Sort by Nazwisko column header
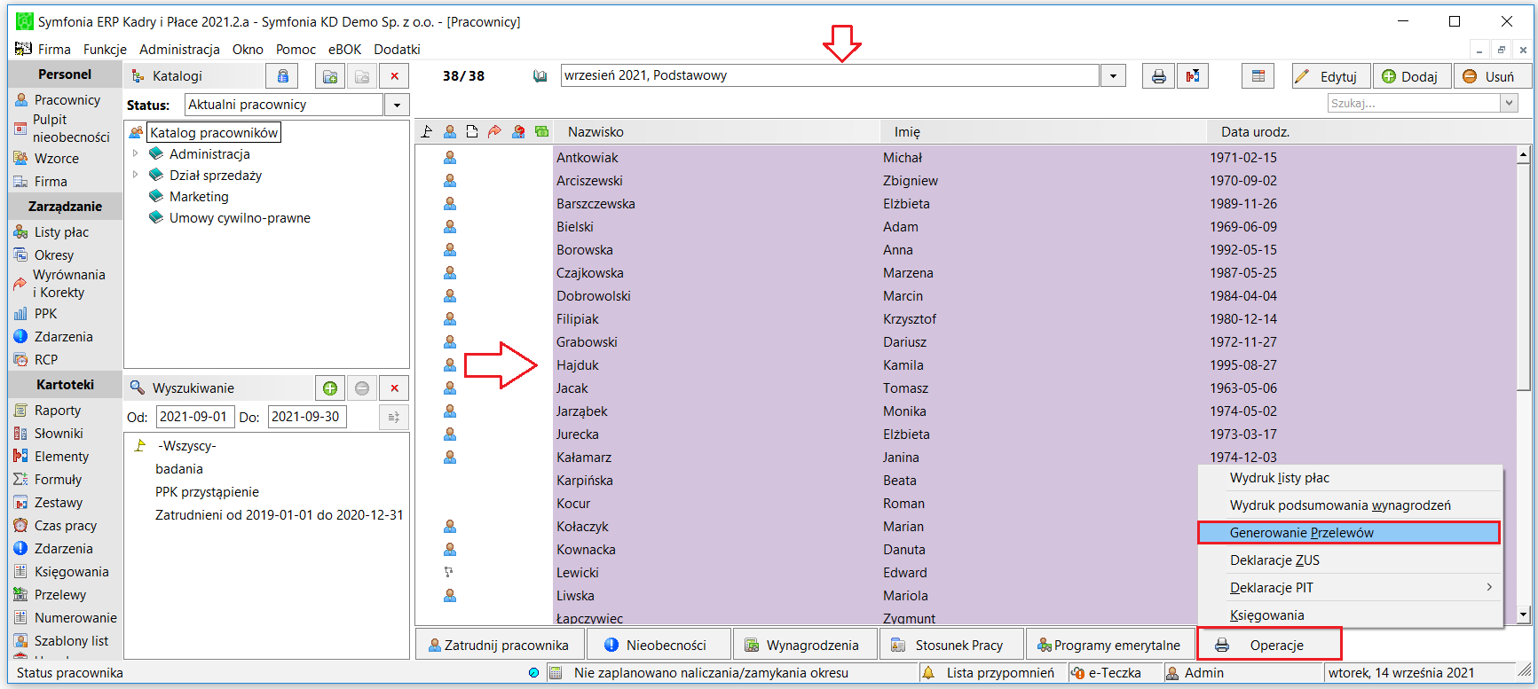 pyautogui.click(x=718, y=131)
